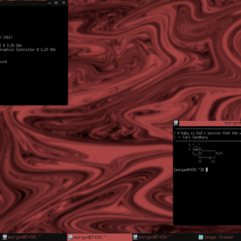Click the "Graphics Controller @ 1.20 GHz" line
The image size is (241, 241).
point(28,49)
